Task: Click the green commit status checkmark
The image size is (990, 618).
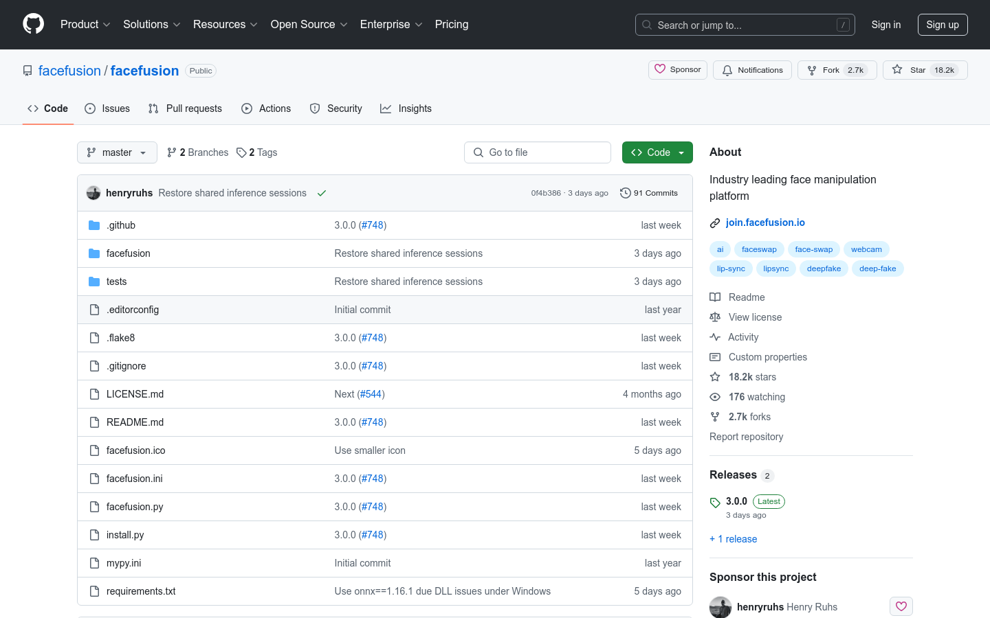Action: click(321, 193)
